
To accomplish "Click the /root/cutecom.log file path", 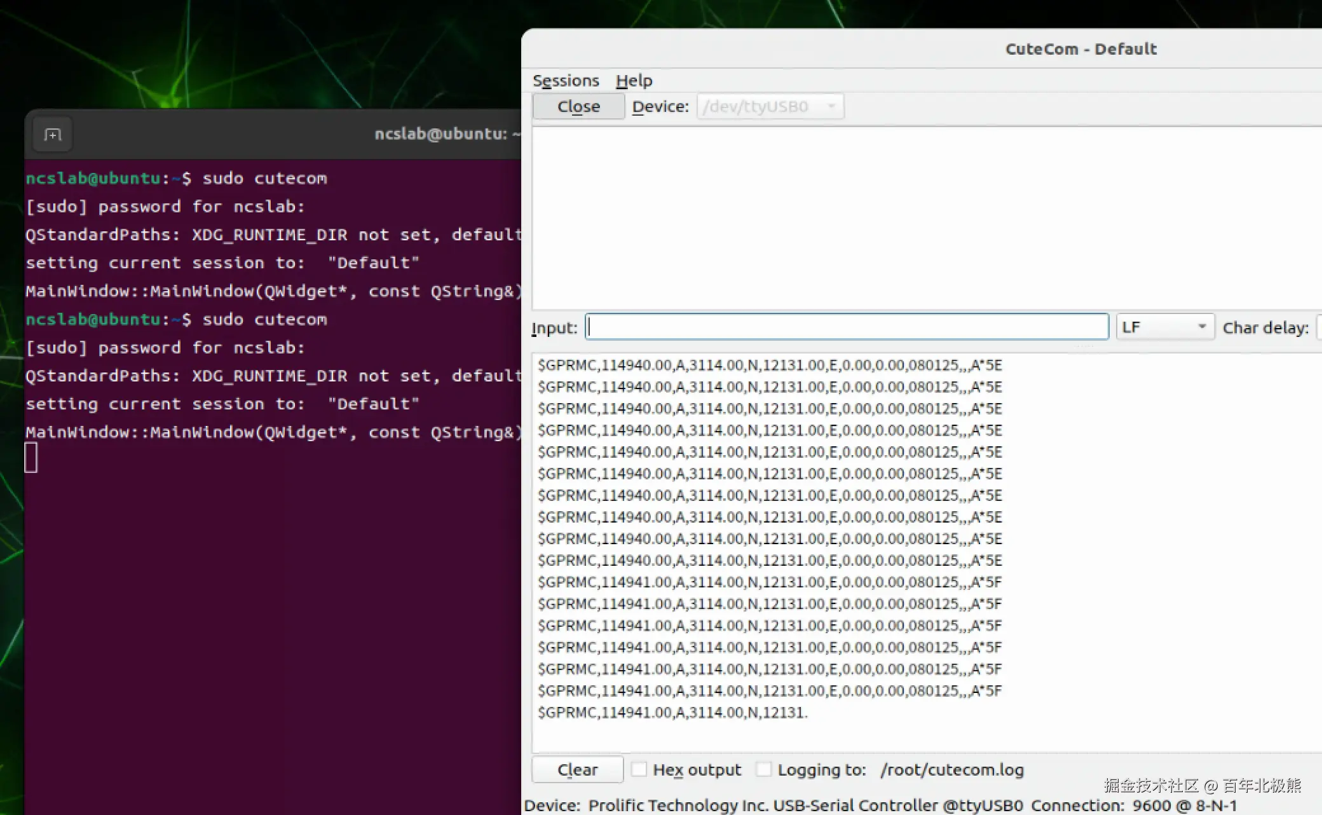I will 951,770.
